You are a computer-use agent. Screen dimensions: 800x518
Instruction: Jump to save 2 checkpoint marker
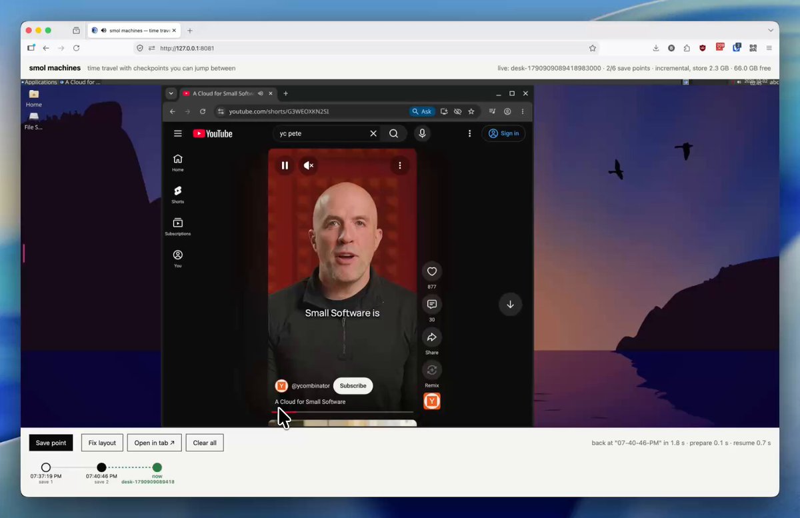[x=101, y=467]
